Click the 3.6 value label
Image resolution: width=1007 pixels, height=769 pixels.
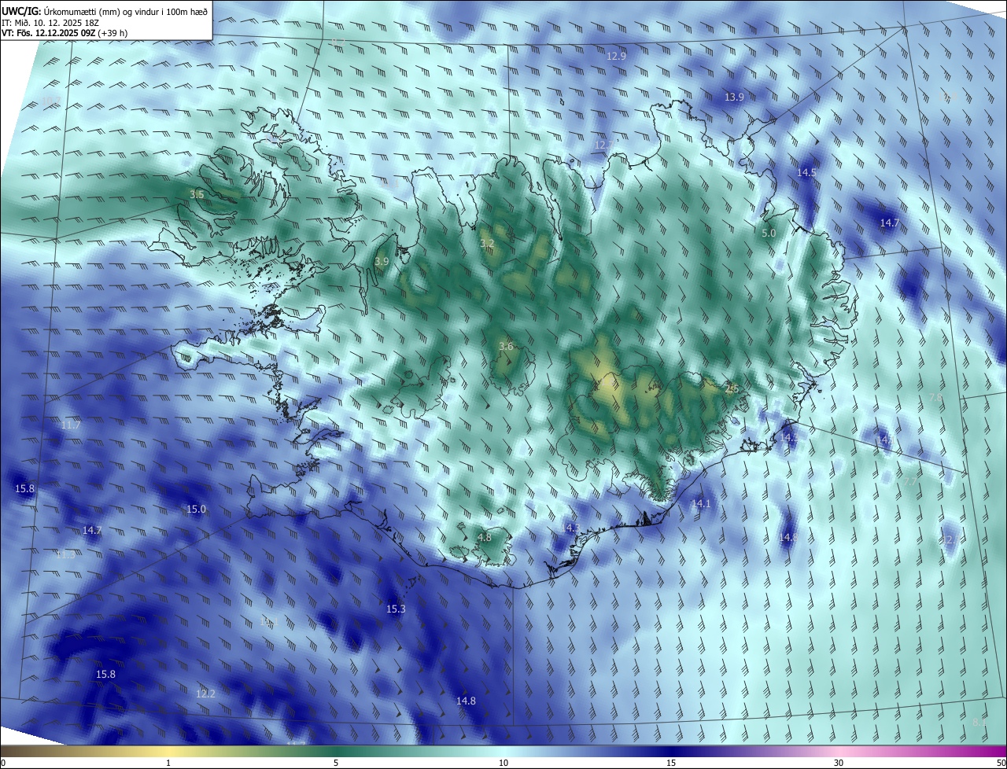coord(506,347)
